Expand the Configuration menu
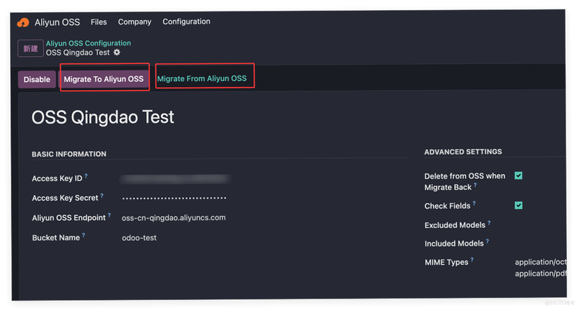Image resolution: width=577 pixels, height=310 pixels. (x=186, y=22)
